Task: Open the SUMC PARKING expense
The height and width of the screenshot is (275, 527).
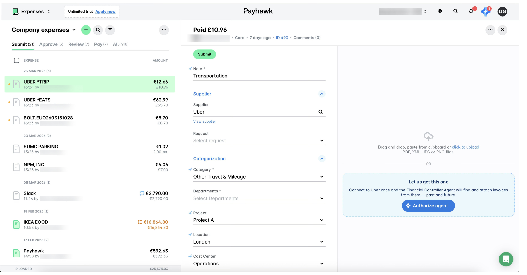Action: click(90, 149)
